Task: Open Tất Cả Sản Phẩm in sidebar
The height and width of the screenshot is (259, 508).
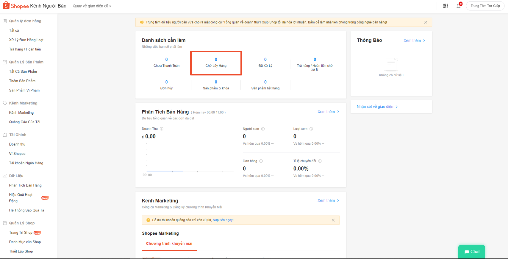Action: click(23, 72)
